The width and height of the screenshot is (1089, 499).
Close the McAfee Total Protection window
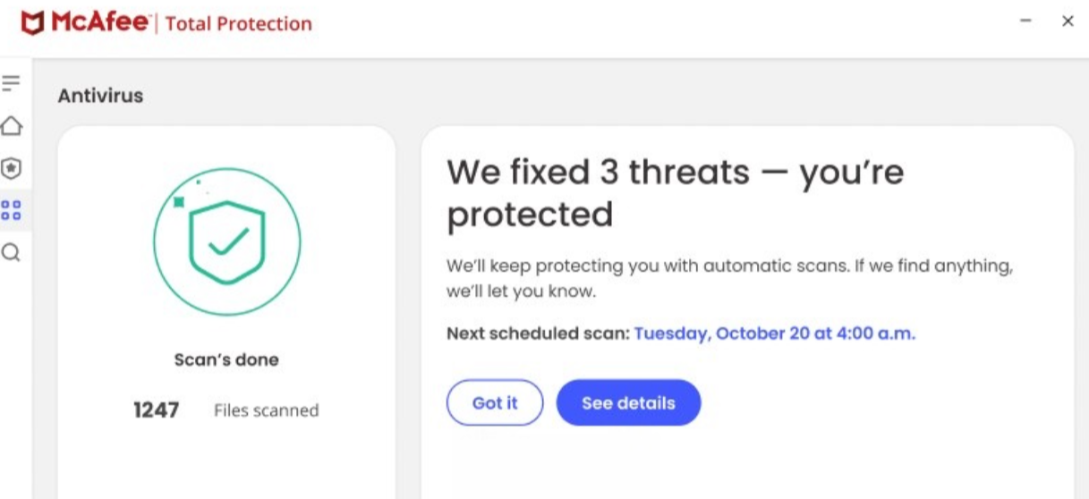click(x=1068, y=21)
